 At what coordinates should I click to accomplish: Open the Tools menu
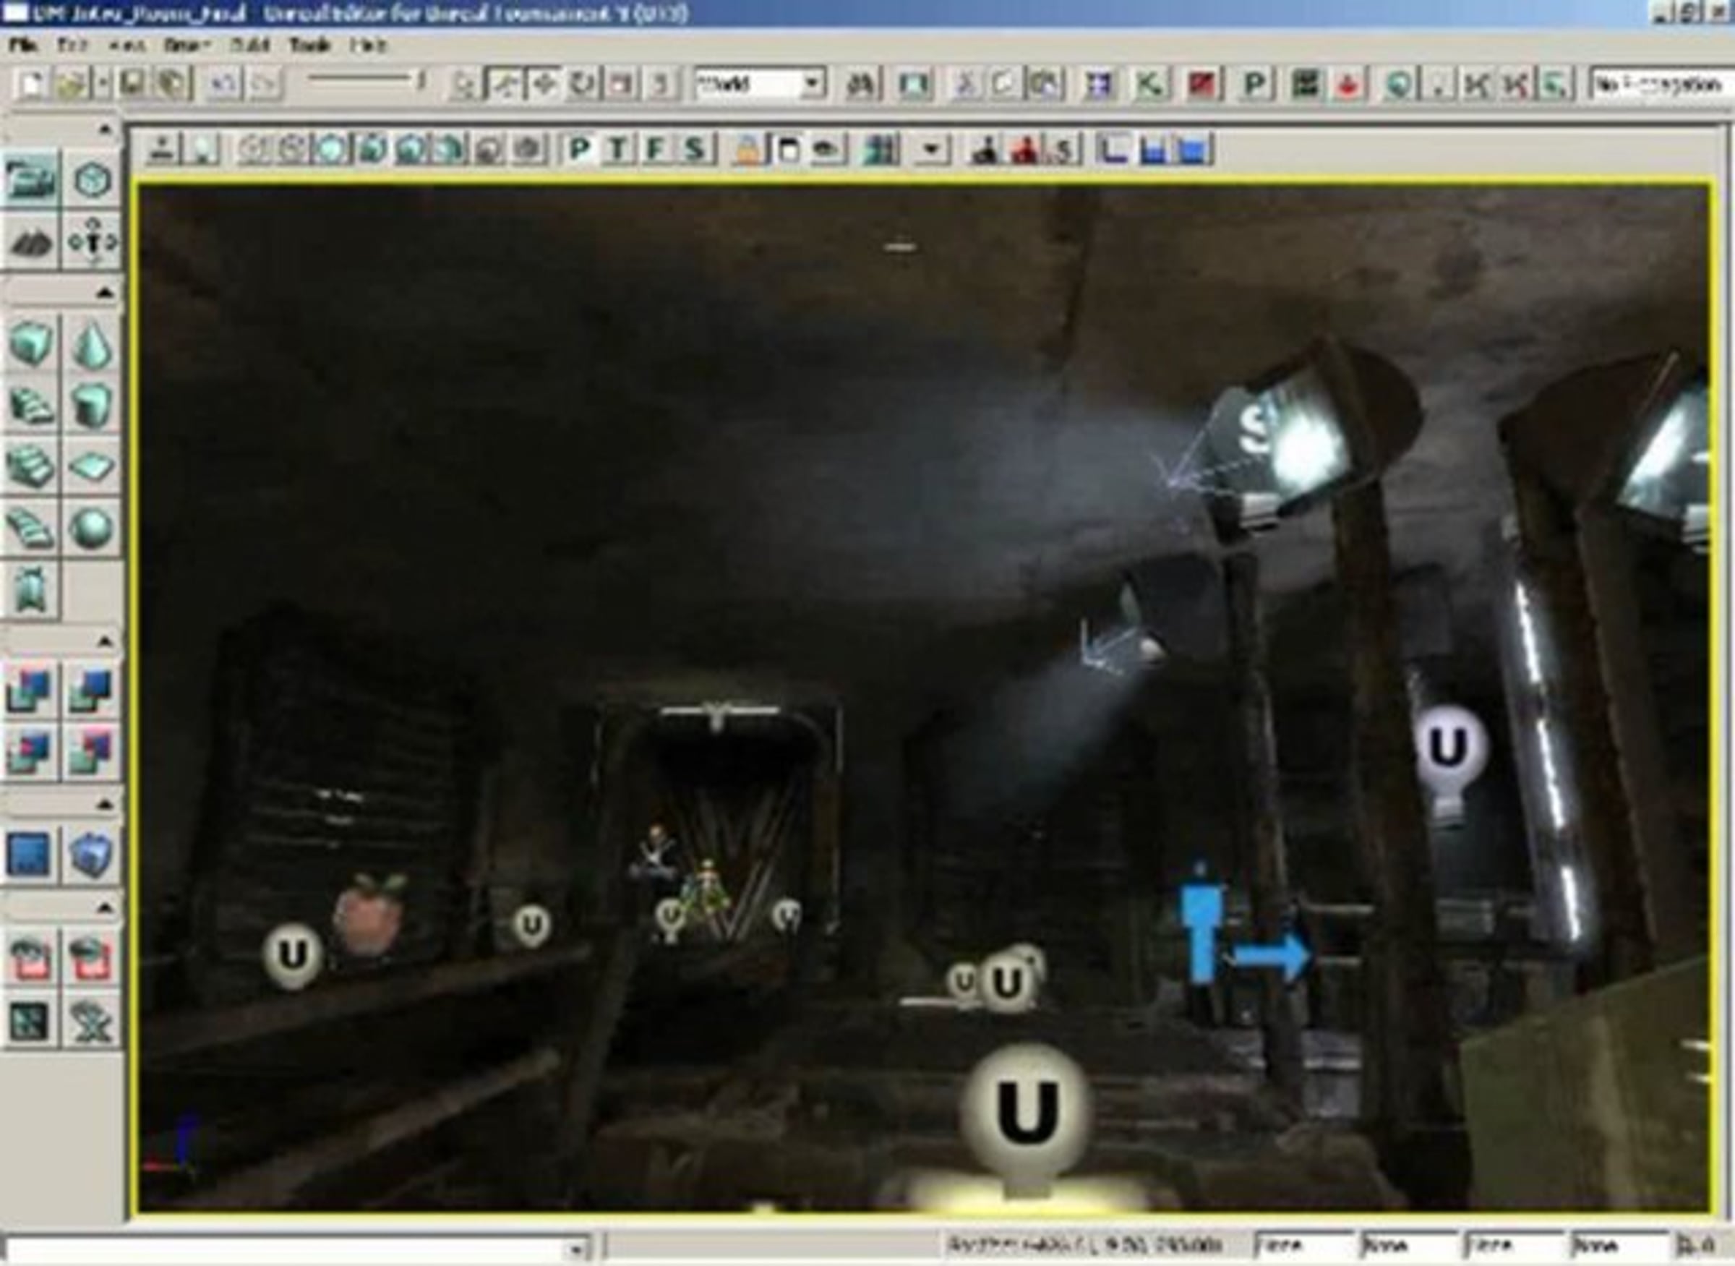(309, 46)
